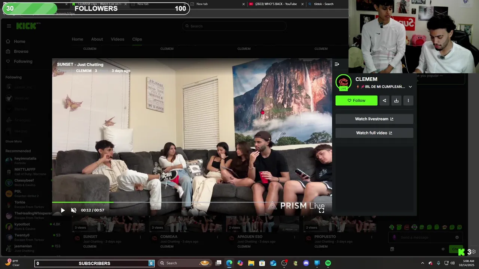Switch to the channel Home tab
This screenshot has width=479, height=269.
77,39
